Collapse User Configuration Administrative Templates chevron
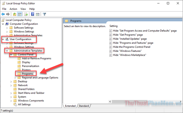This screenshot has width=183, height=113. tap(7, 51)
